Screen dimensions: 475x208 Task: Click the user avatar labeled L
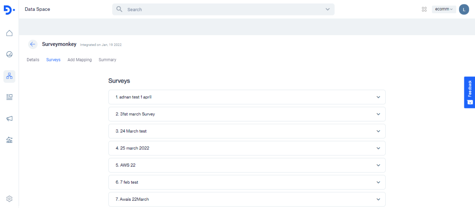click(x=464, y=9)
